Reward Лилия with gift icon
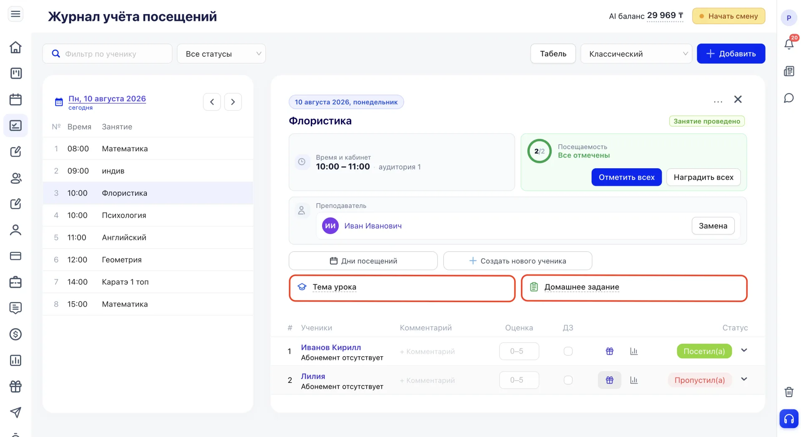 tap(610, 380)
